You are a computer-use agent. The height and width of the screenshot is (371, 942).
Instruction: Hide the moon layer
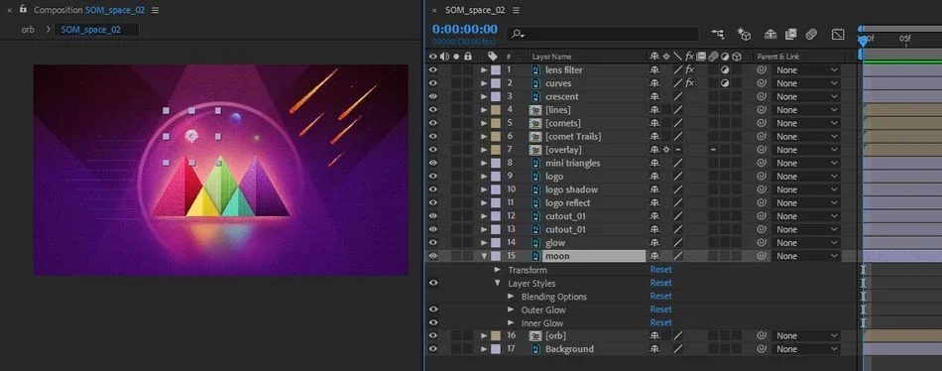[x=432, y=256]
